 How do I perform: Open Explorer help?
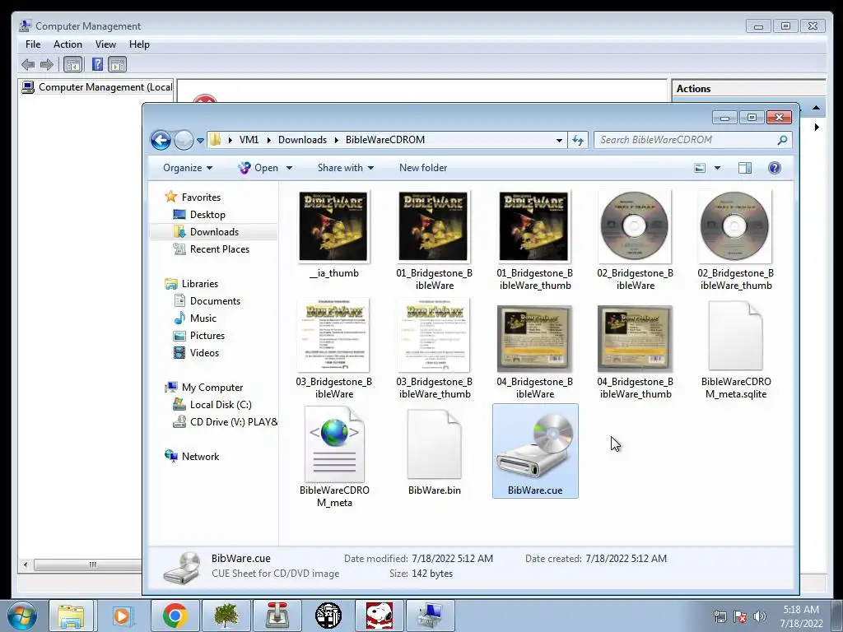click(x=774, y=168)
